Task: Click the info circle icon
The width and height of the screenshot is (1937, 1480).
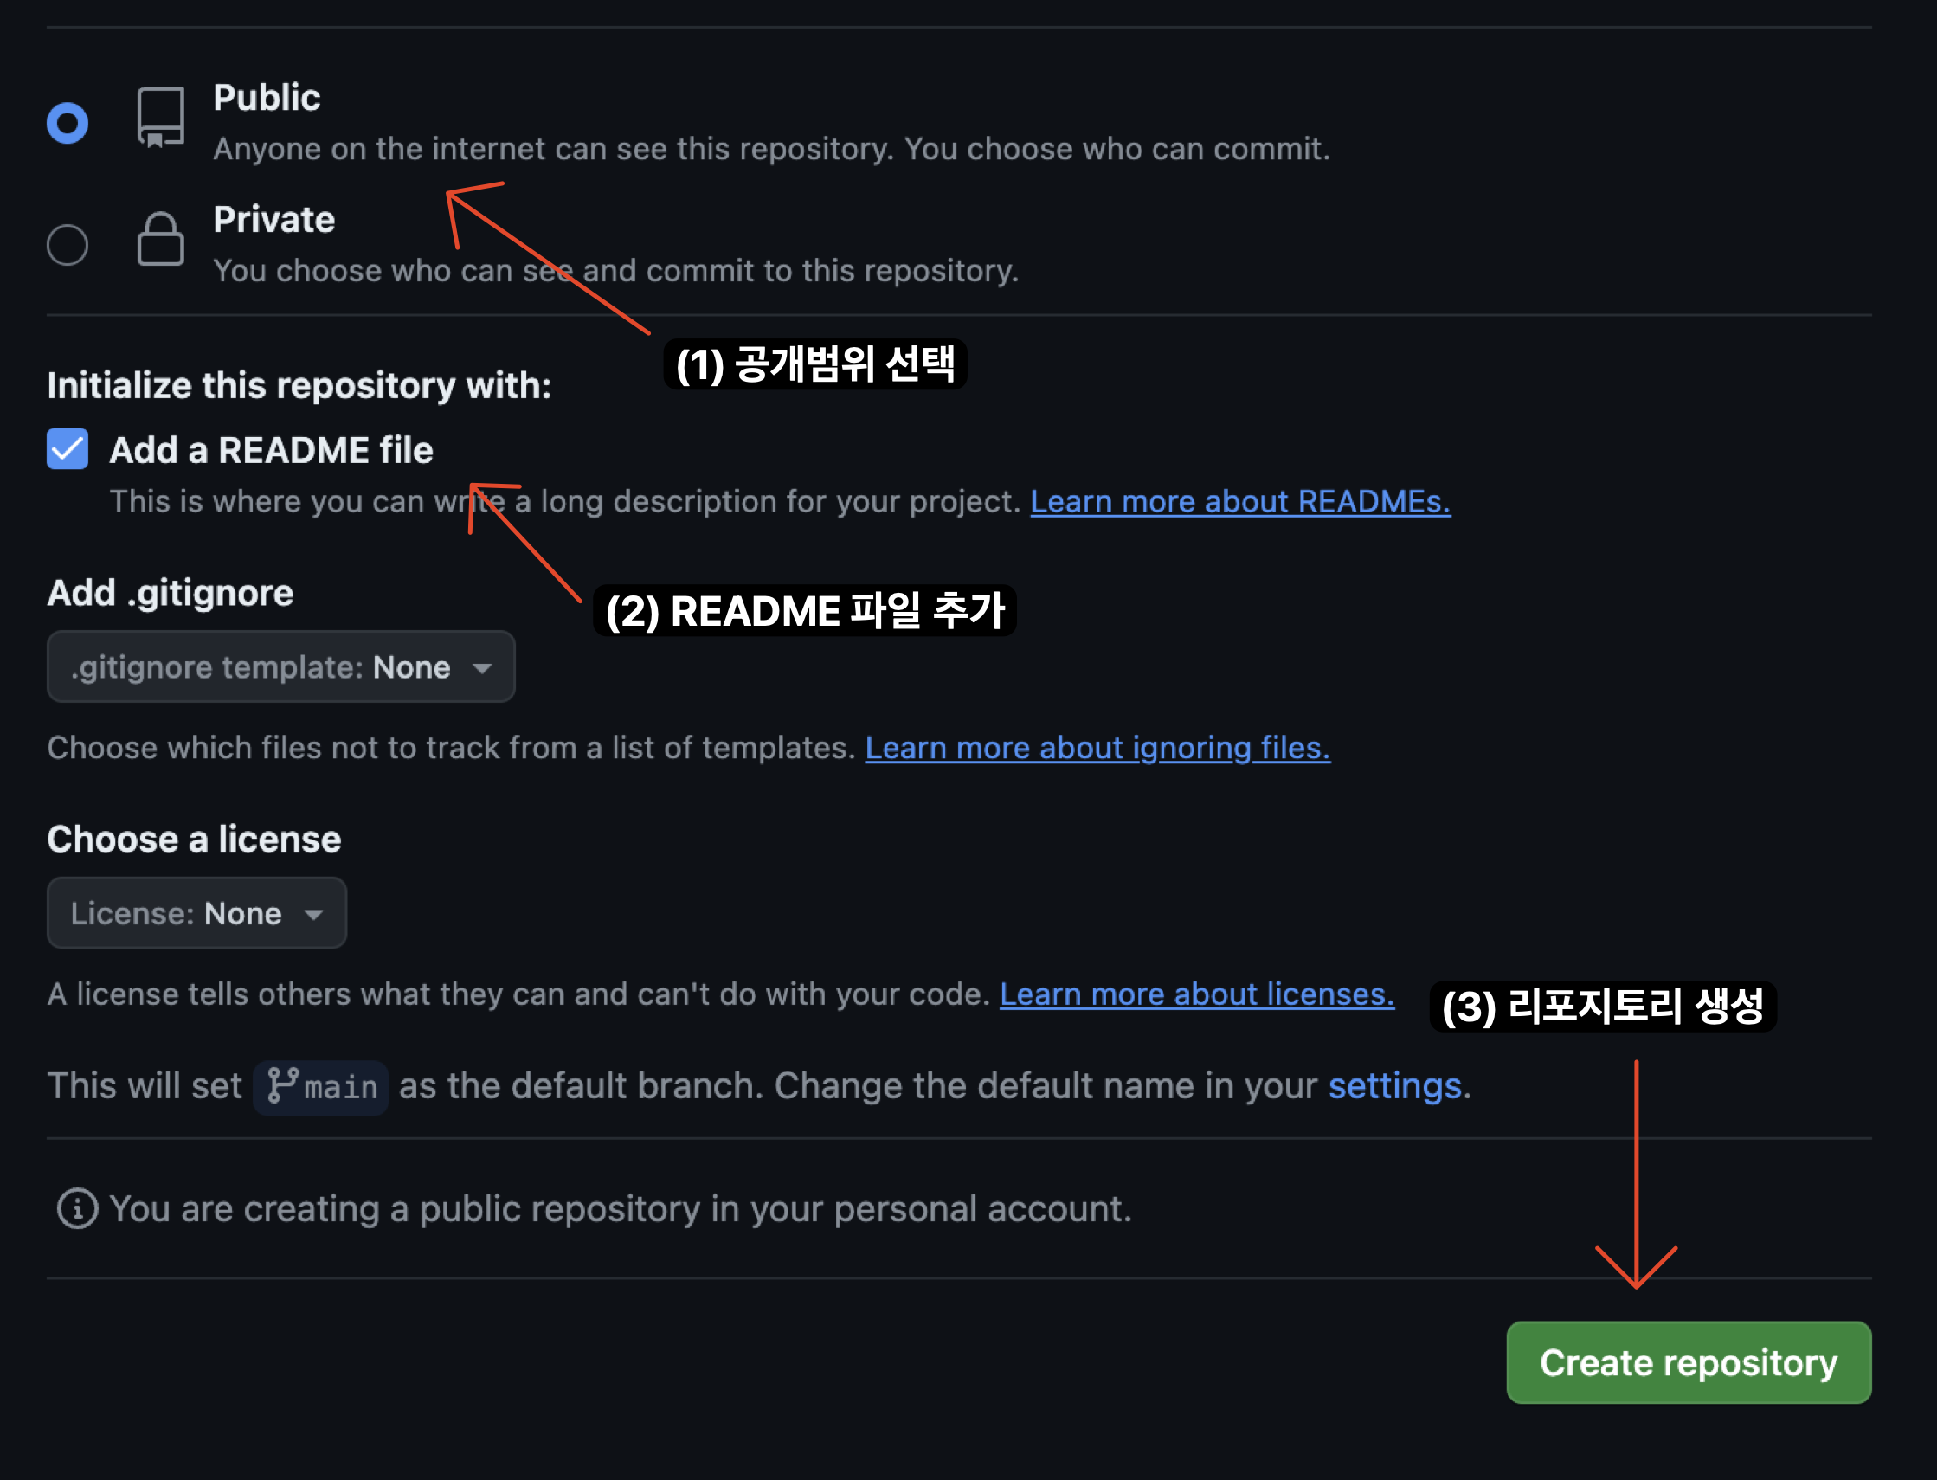Action: pos(78,1208)
